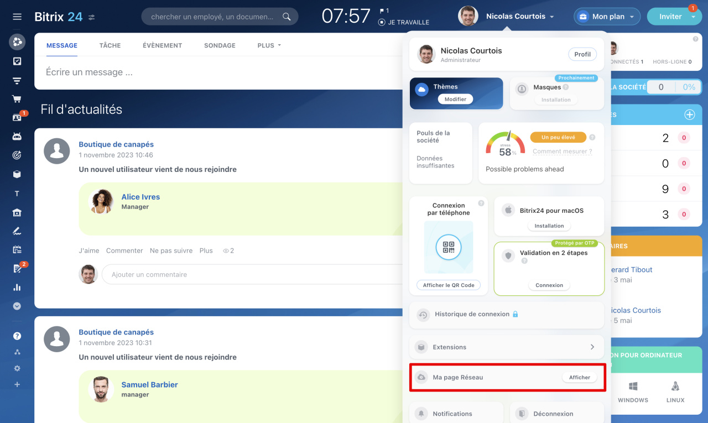Click the Ajouter un commentaire field
Screen dimensions: 708x423
click(x=253, y=274)
